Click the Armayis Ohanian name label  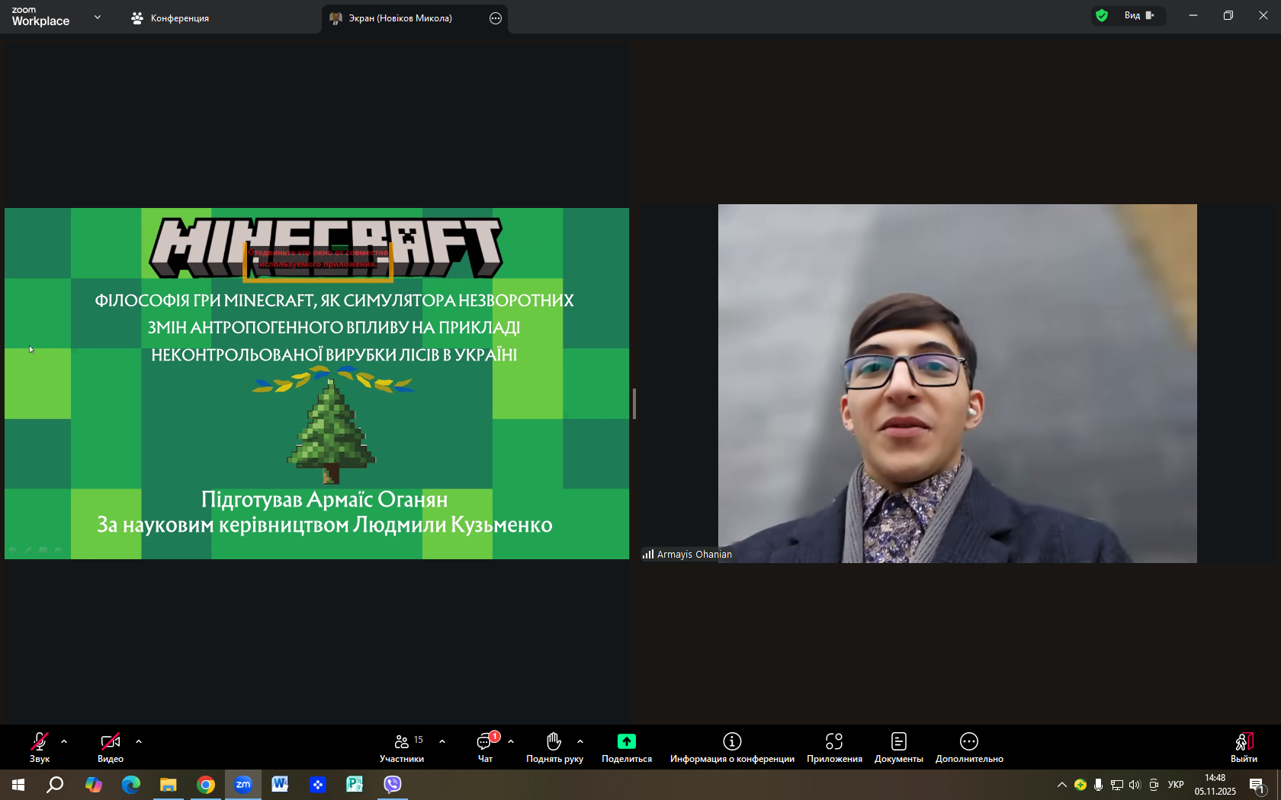[x=695, y=555]
